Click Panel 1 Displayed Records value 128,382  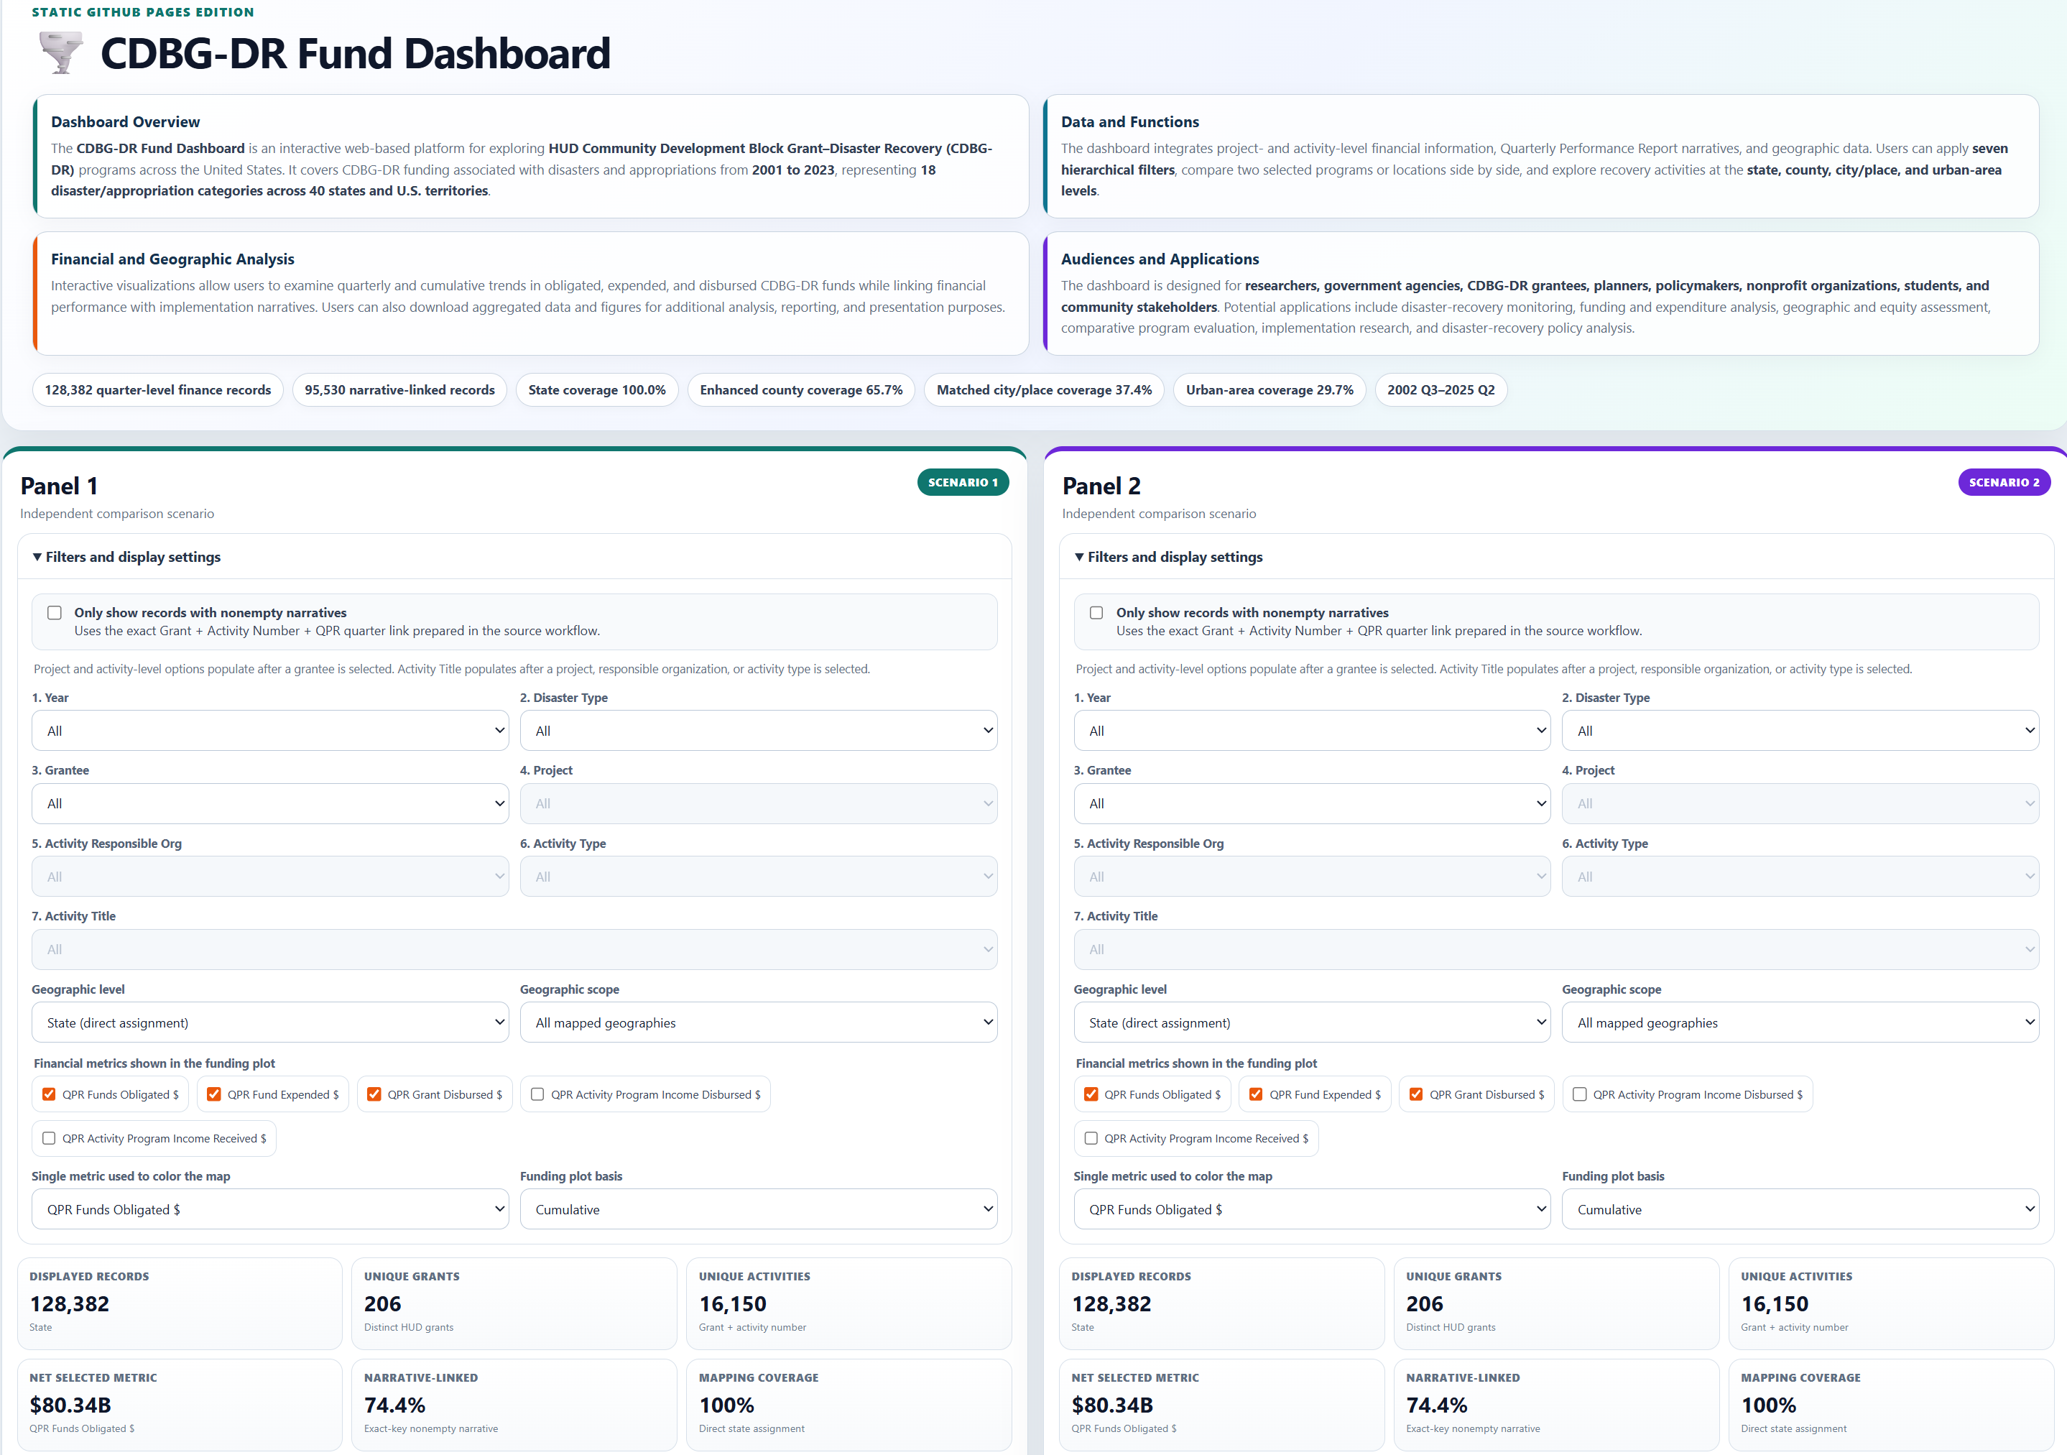(x=69, y=1303)
